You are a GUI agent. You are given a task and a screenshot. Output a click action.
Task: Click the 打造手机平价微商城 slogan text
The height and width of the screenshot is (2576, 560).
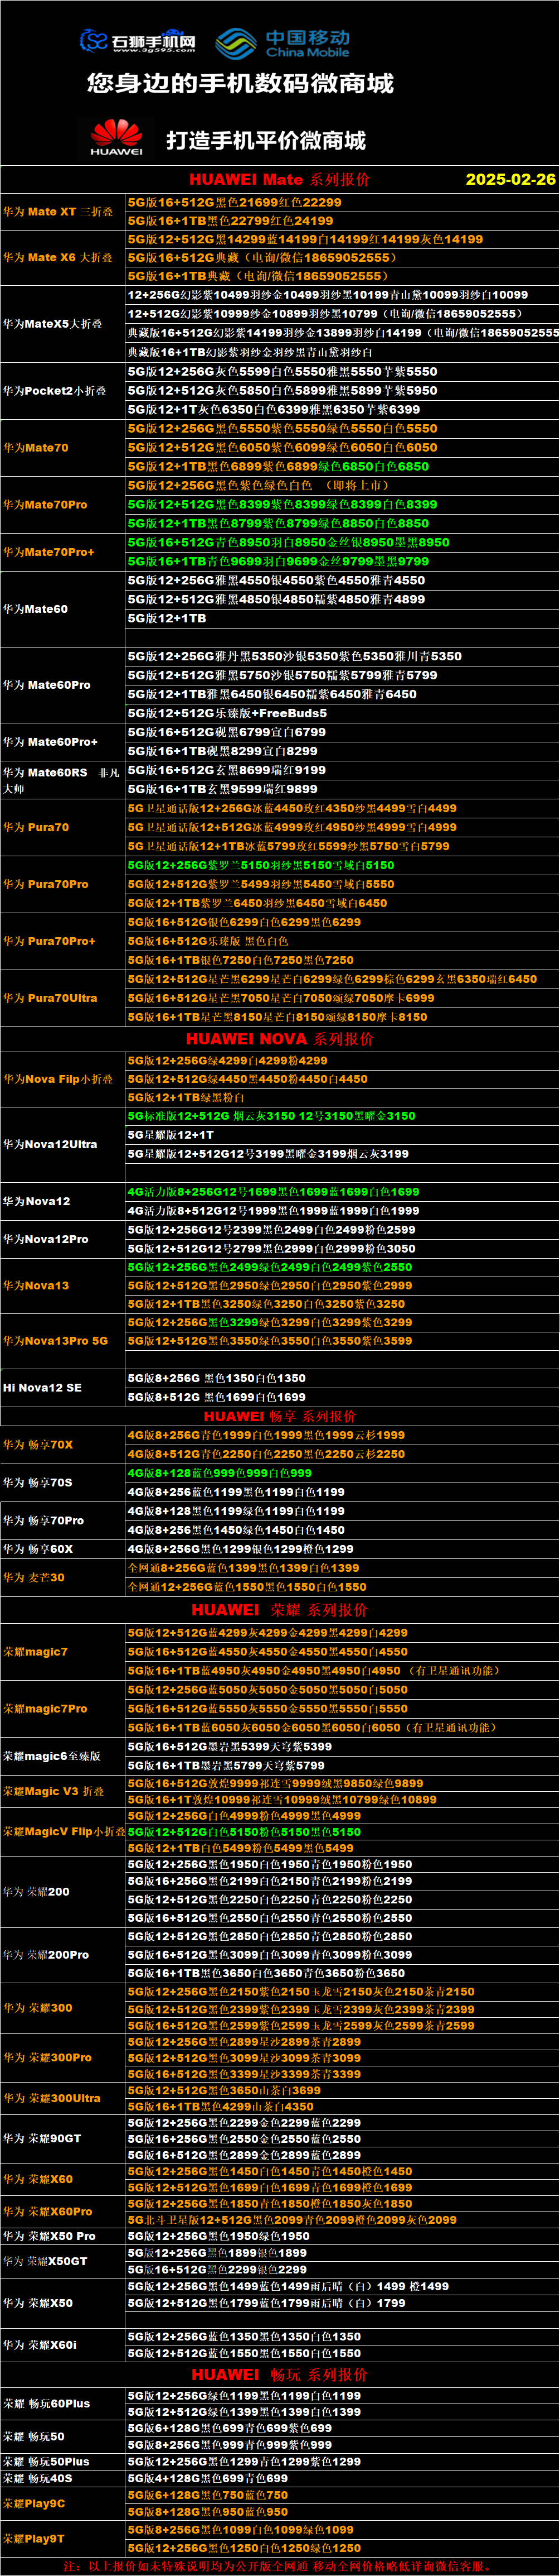pos(266,141)
